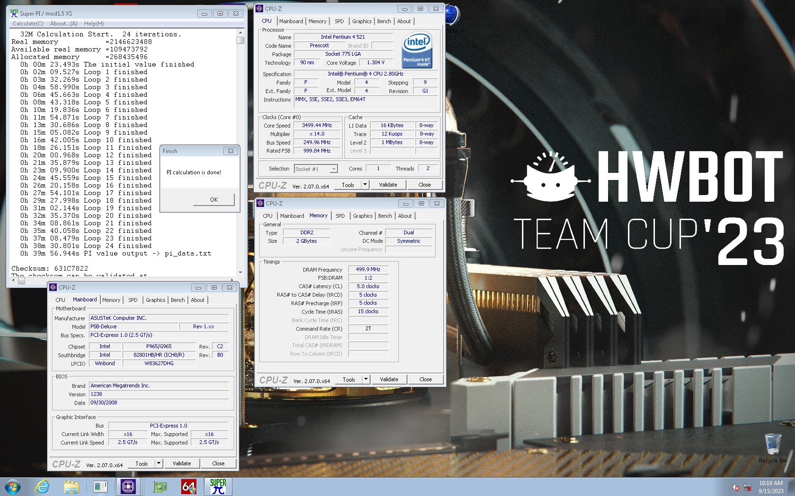Screen dimensions: 795x496
Task: Open Windows Explorer folder taskbar icon
Action: pyautogui.click(x=71, y=486)
